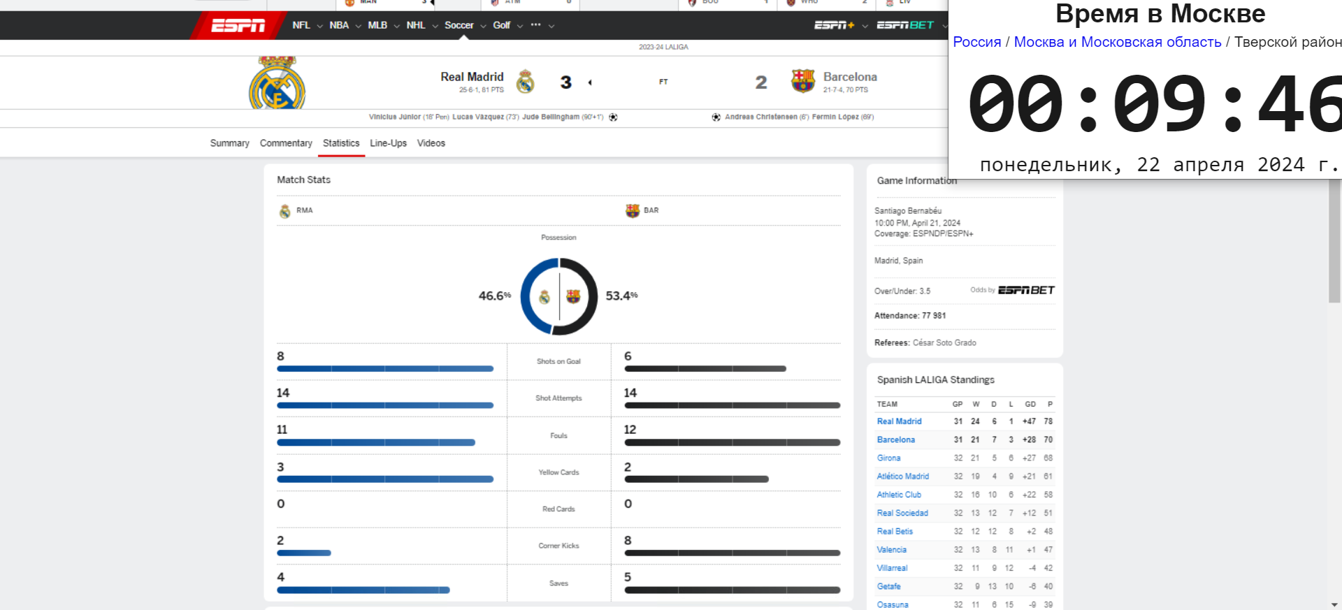
Task: Click the Россия link in Moscow time panel
Action: [x=976, y=42]
